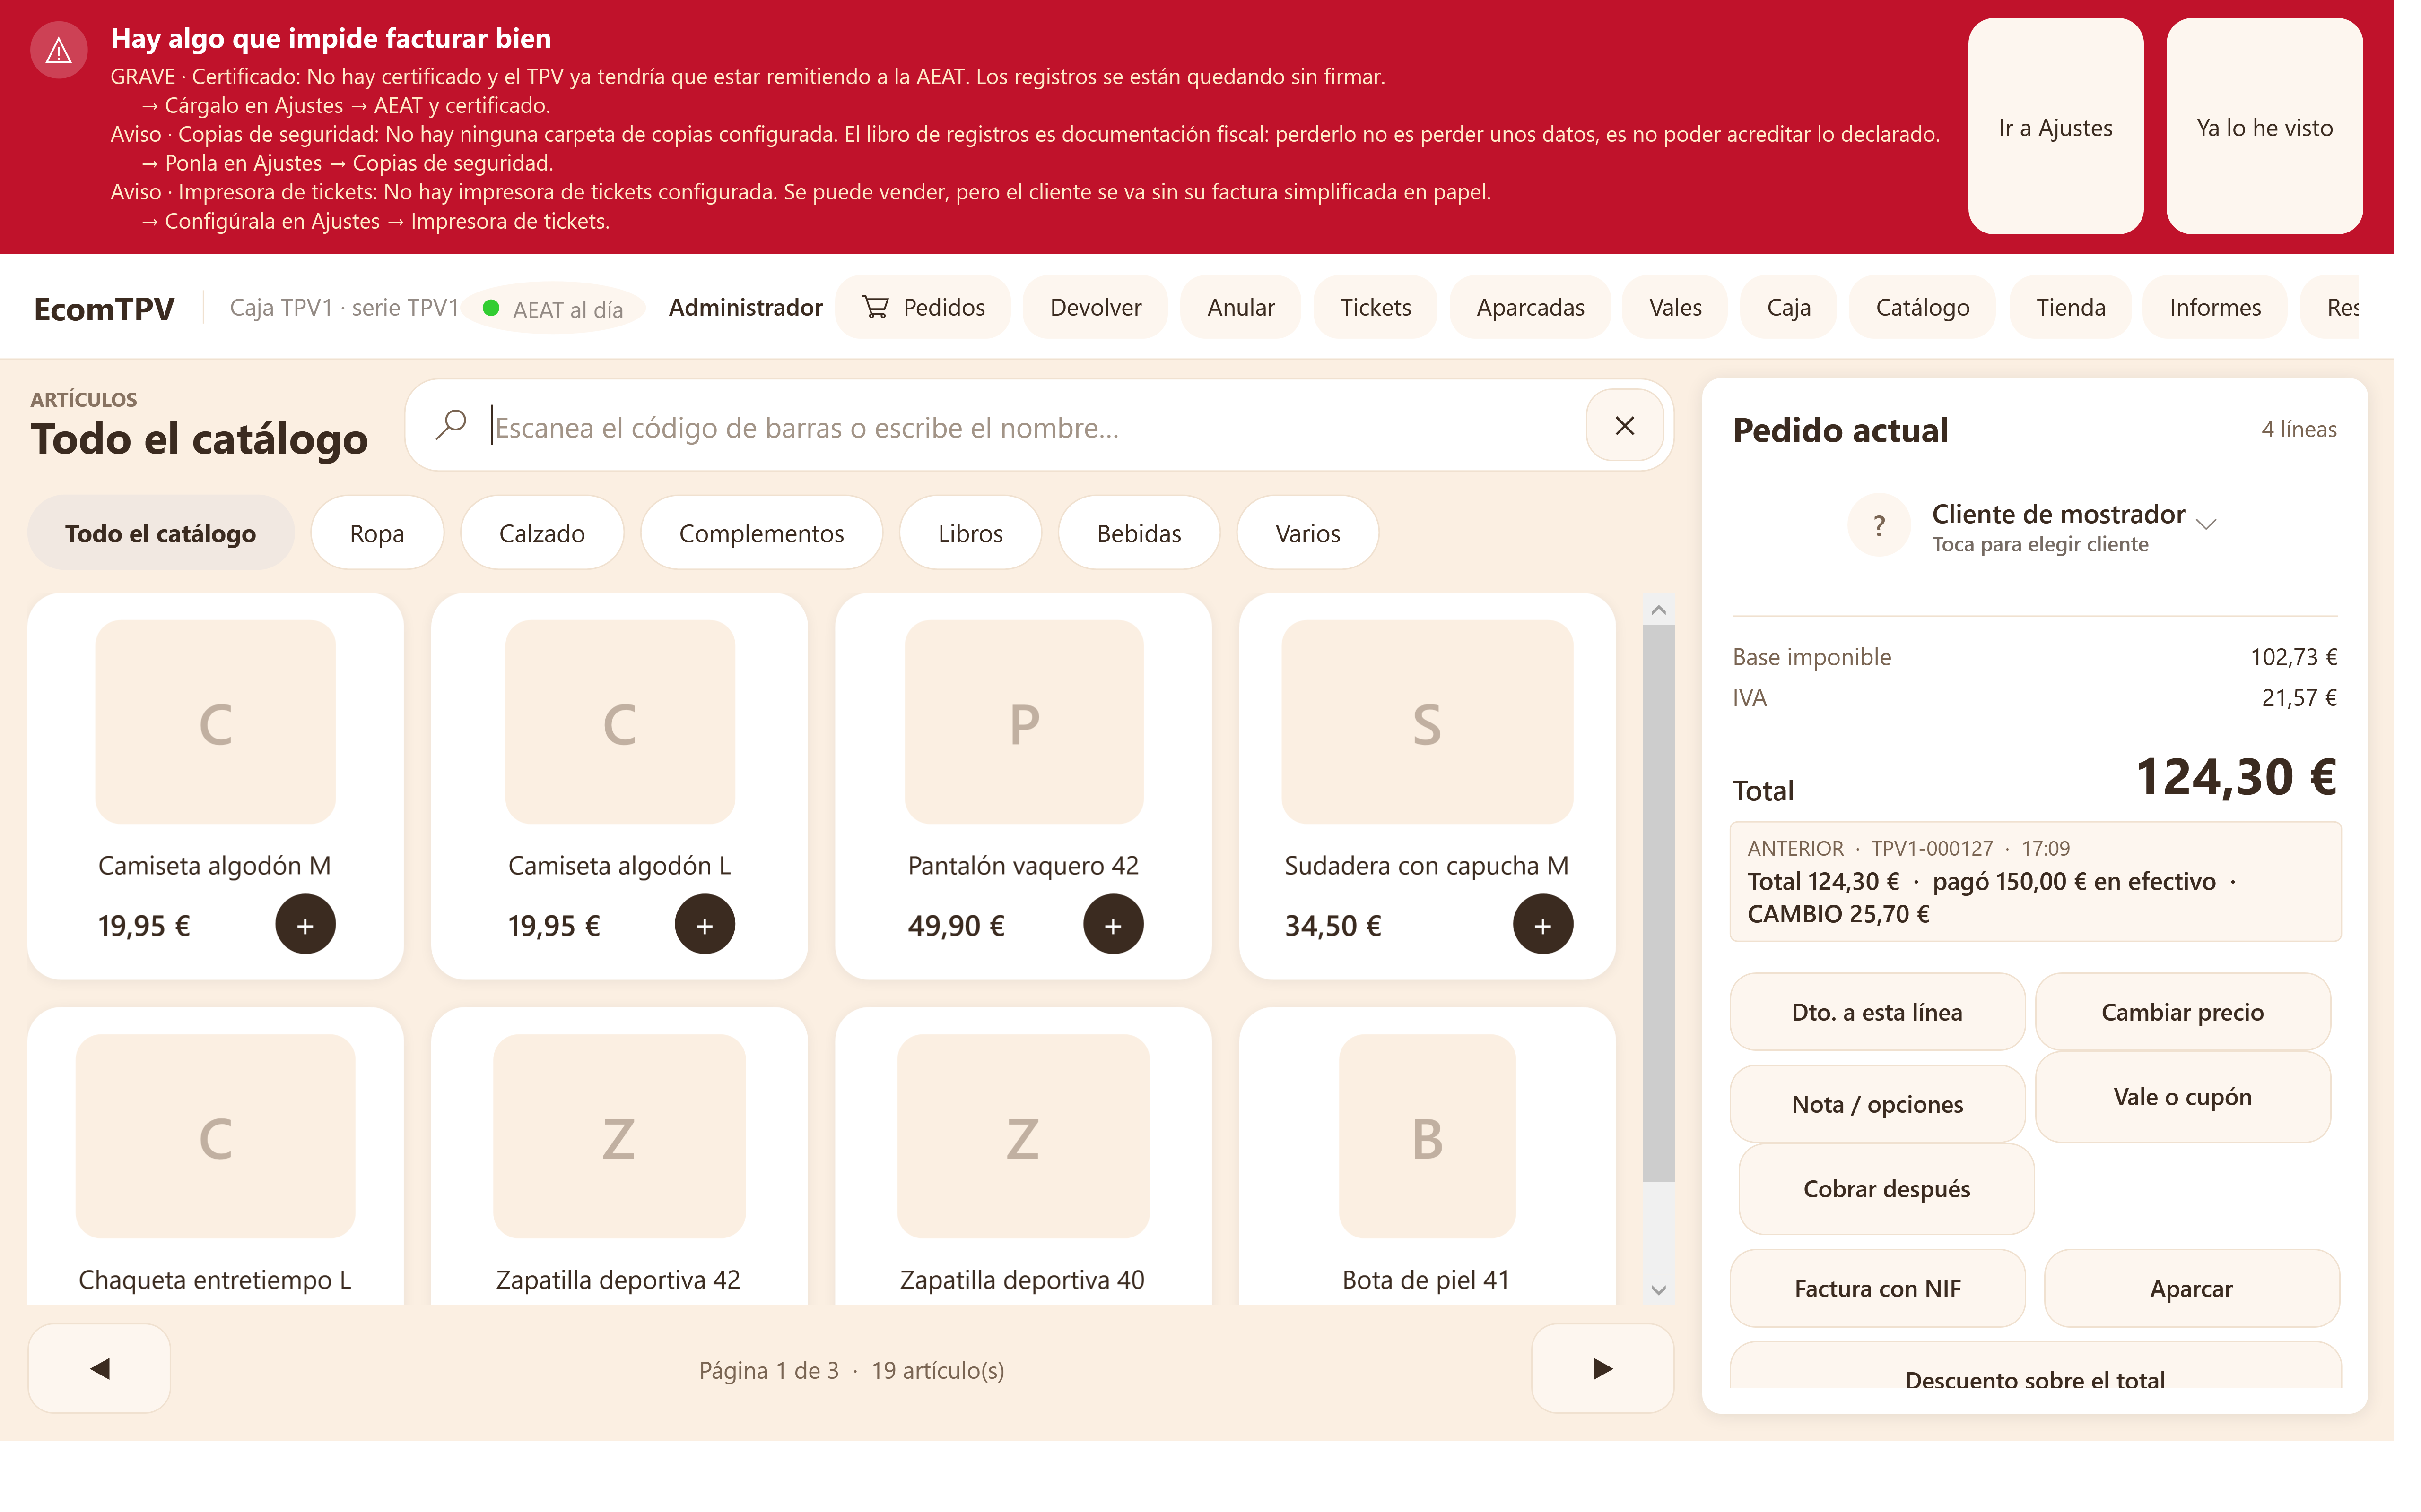Add Camiseta algodón M with plus icon
The image size is (2421, 1512).
click(x=305, y=925)
